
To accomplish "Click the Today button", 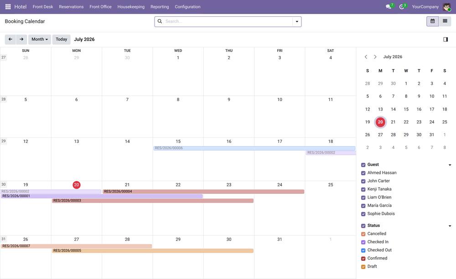I will point(62,39).
